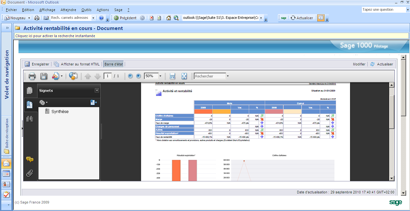Click the small sage logo button in toolbar
The height and width of the screenshot is (211, 410).
[284, 18]
